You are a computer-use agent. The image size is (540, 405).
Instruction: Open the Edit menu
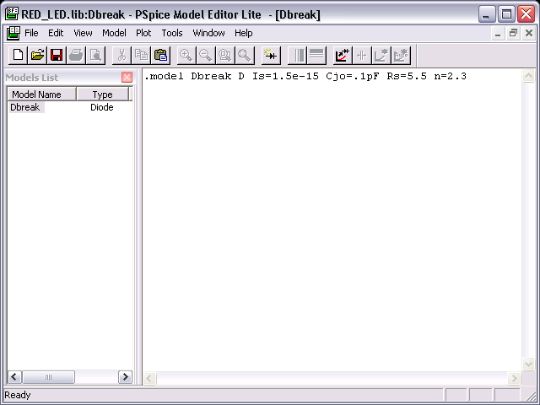56,33
